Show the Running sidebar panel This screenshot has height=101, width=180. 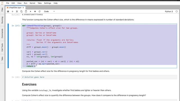click(2, 20)
